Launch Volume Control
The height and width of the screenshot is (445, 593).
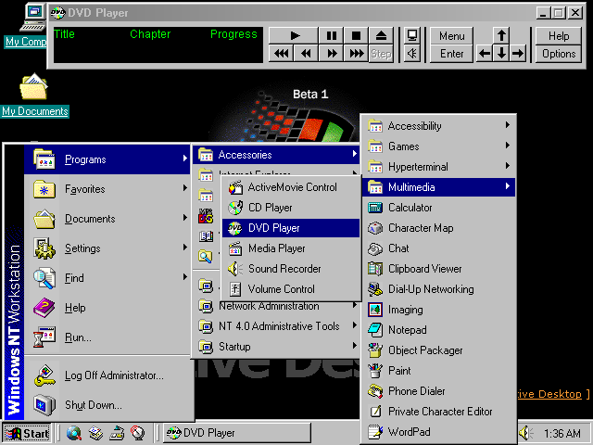click(x=291, y=289)
